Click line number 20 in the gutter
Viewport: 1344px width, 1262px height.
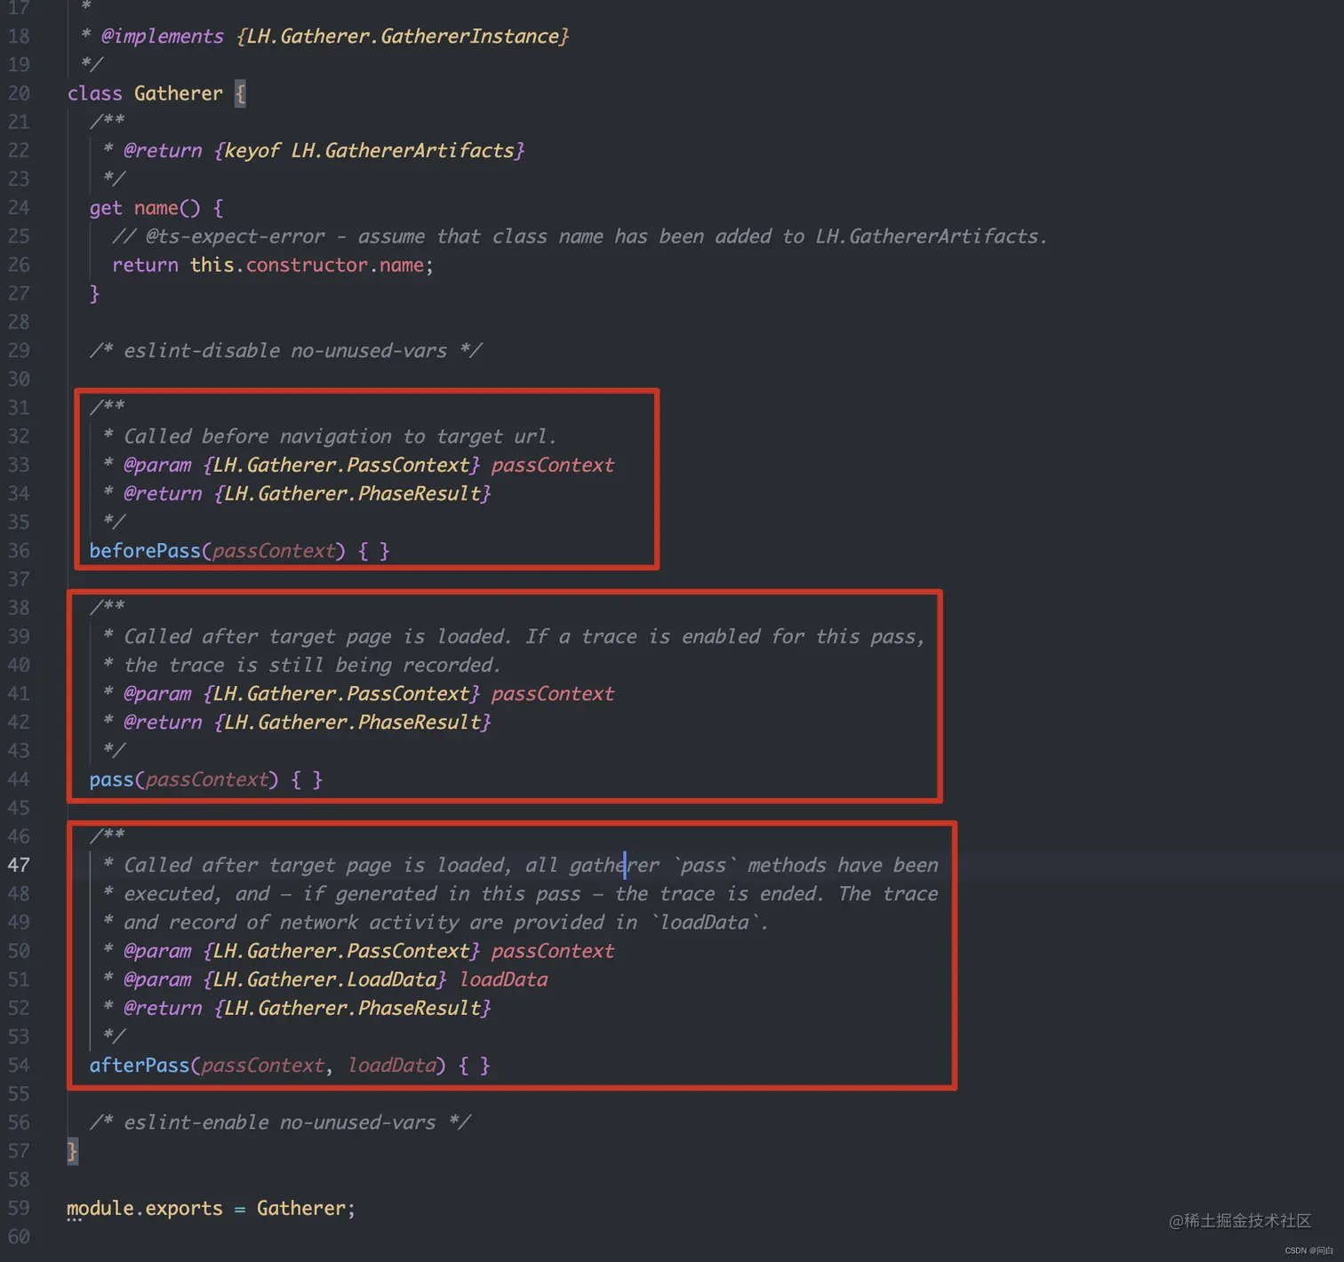pyautogui.click(x=19, y=93)
